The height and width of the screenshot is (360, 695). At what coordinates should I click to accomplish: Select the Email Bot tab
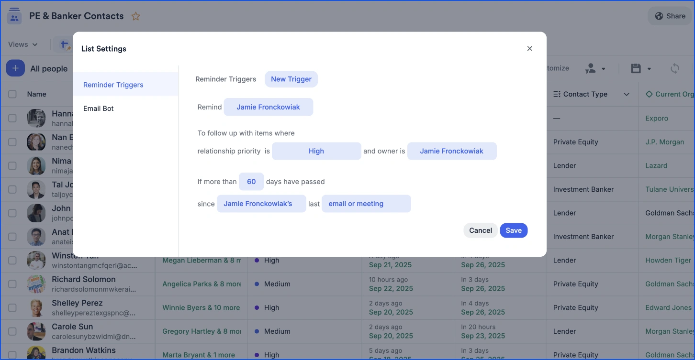125,109
